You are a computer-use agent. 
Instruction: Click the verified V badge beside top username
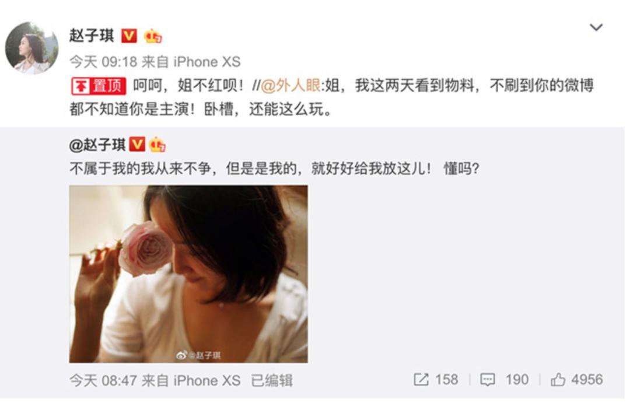(x=129, y=36)
